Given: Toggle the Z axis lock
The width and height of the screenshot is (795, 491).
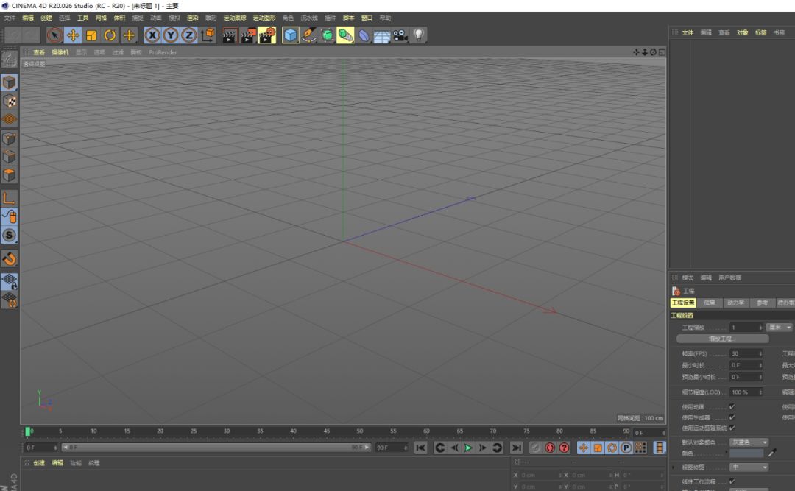Looking at the screenshot, I should [x=189, y=35].
